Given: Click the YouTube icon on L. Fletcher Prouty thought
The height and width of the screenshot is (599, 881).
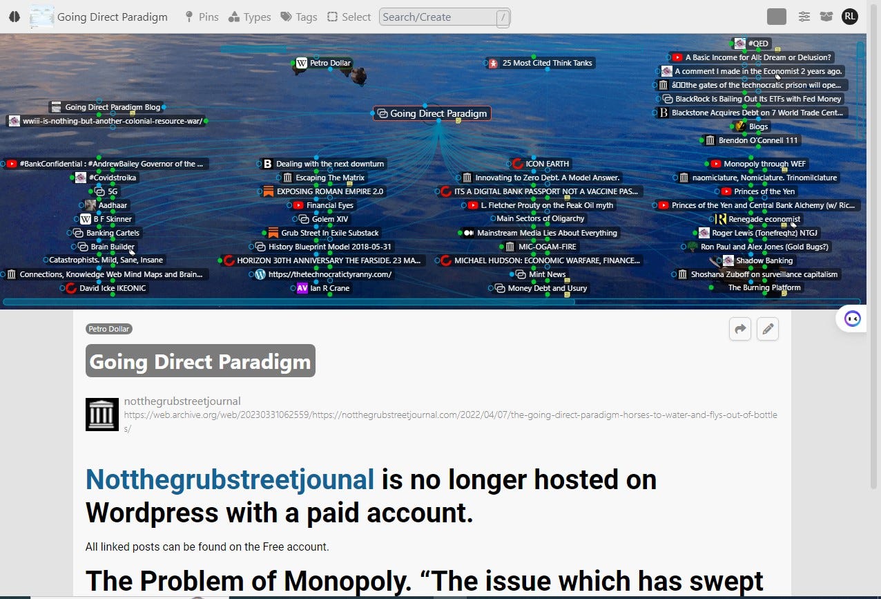Looking at the screenshot, I should coord(473,205).
